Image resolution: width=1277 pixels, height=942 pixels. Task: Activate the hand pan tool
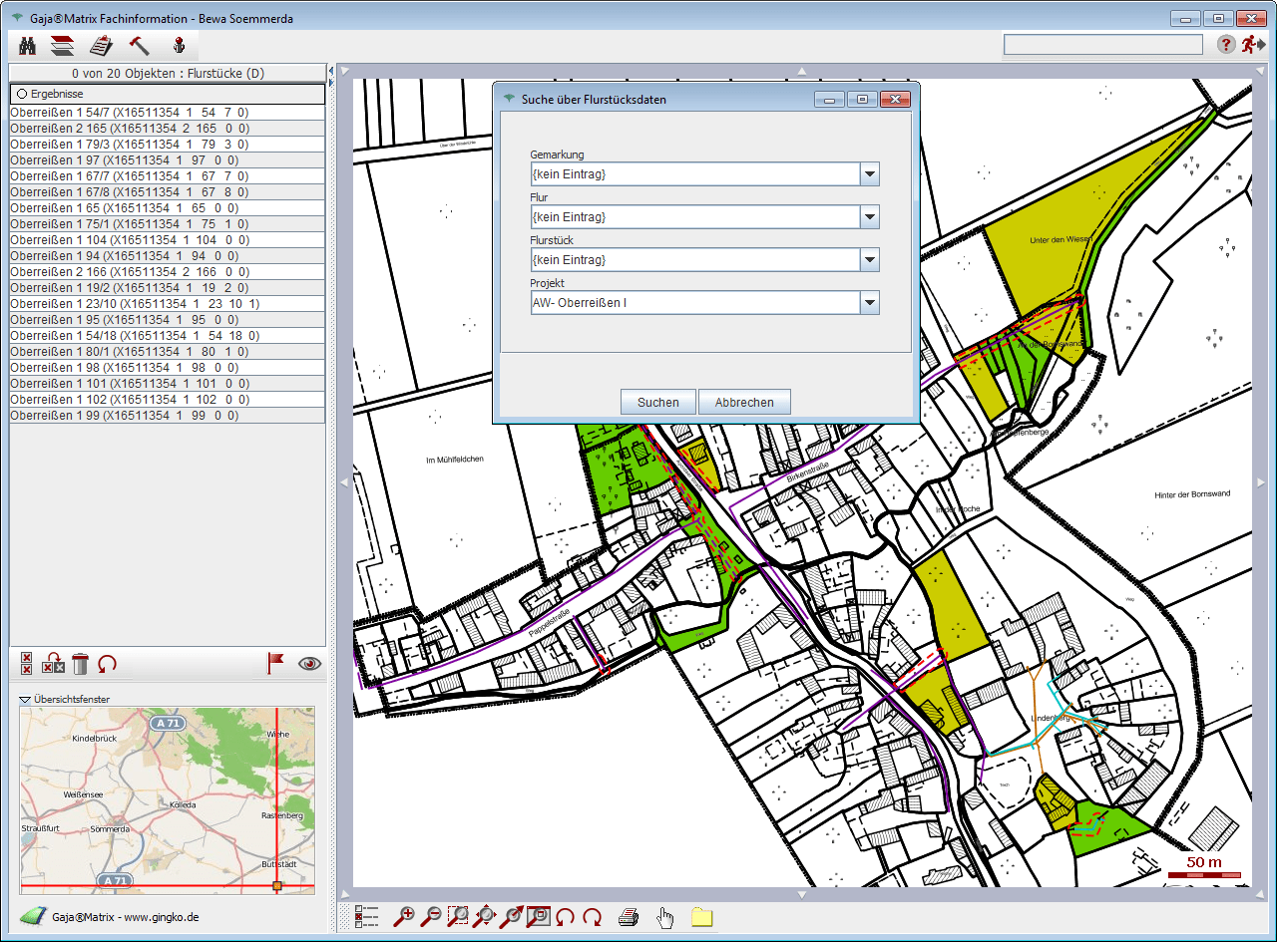[x=665, y=917]
